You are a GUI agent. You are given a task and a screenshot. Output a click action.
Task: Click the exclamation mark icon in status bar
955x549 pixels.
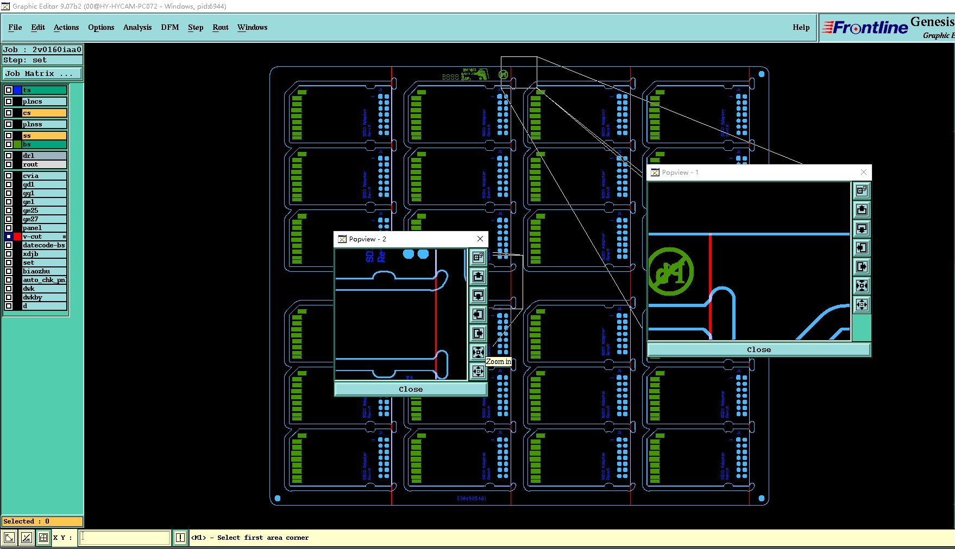pos(180,538)
